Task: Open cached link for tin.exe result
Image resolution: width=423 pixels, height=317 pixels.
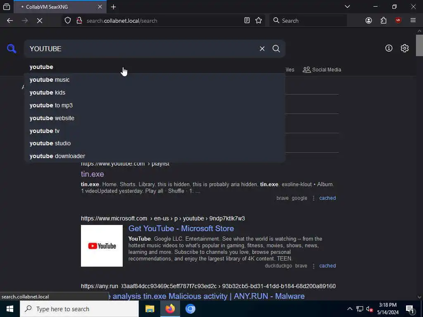Action: 328,198
